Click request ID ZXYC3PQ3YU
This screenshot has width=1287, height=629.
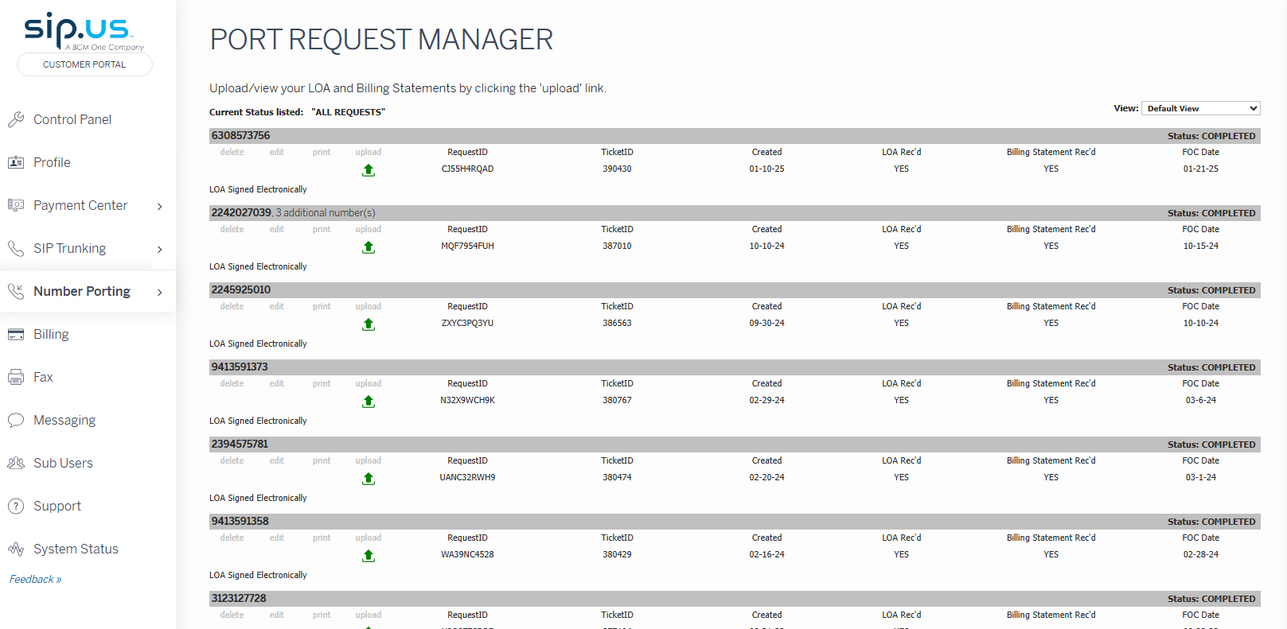click(467, 323)
